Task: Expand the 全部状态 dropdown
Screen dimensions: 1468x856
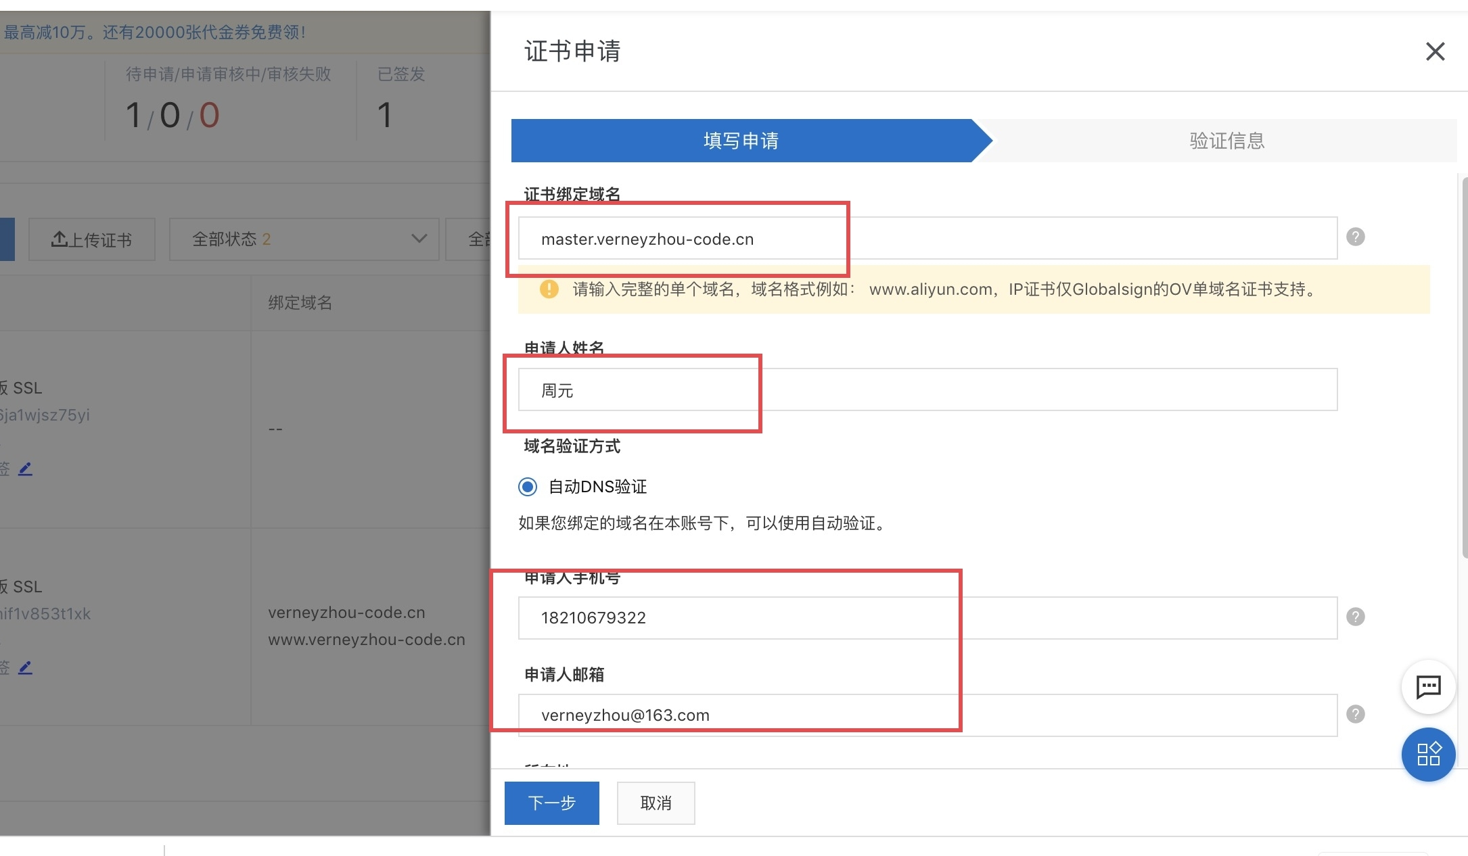Action: point(304,239)
